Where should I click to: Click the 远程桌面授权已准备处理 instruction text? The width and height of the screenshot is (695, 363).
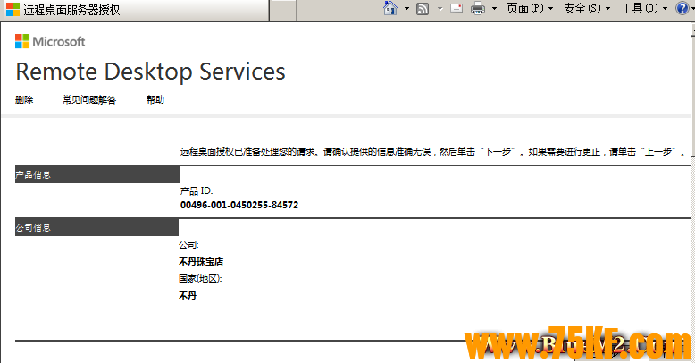tap(434, 152)
